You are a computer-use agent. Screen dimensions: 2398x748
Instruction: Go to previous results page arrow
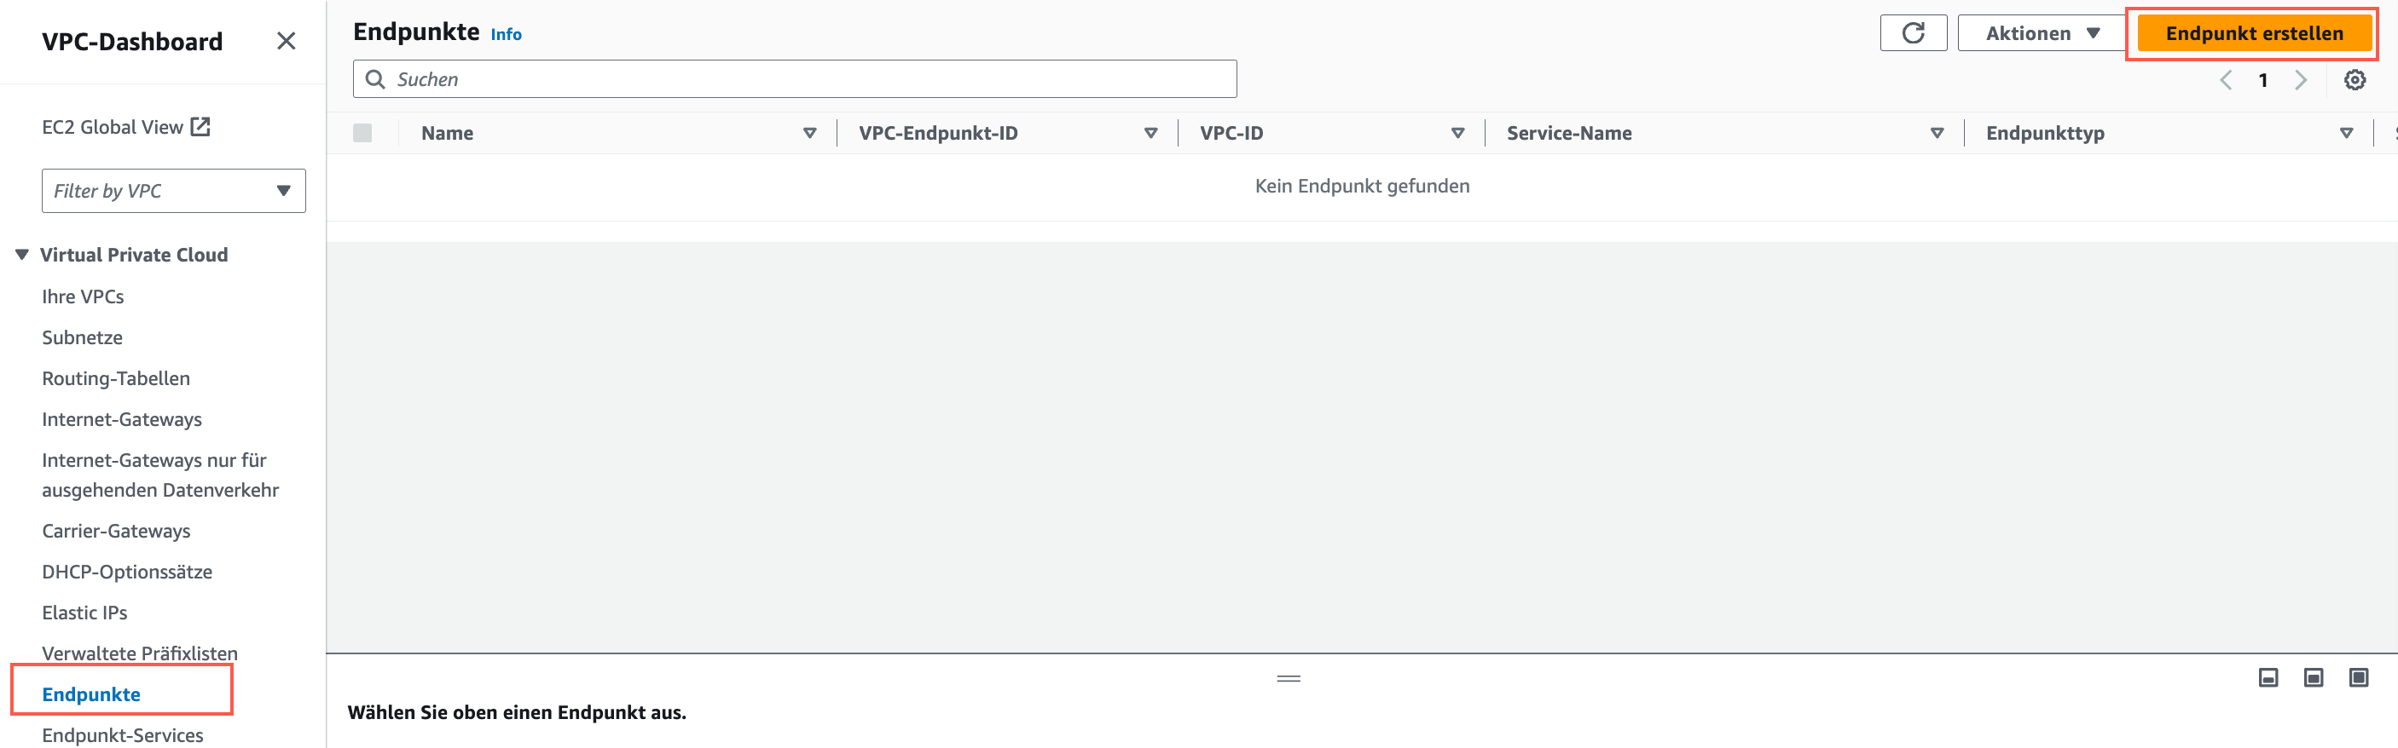(2226, 80)
